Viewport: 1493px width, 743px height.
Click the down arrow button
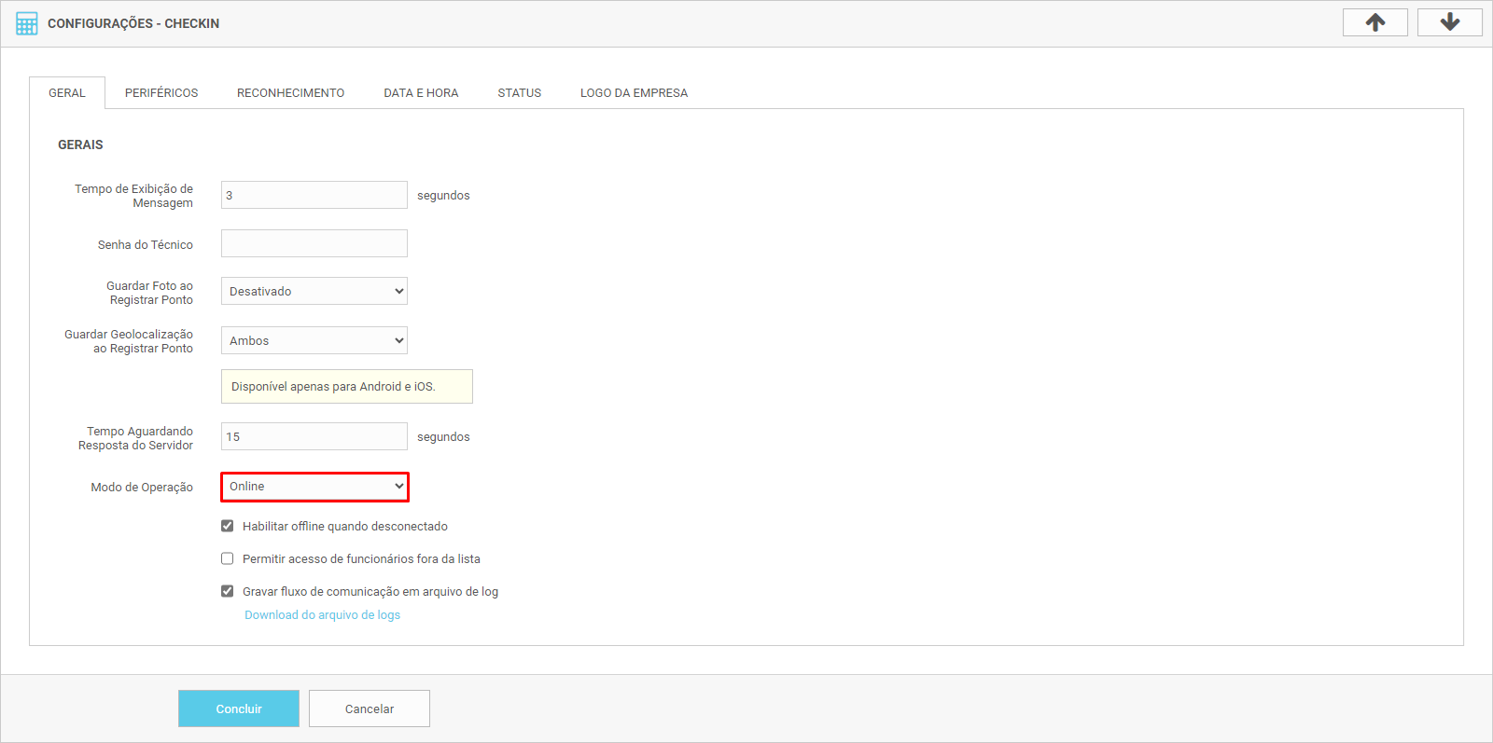[1449, 22]
